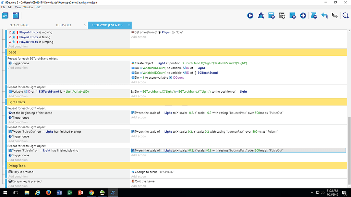Click the Redo arrow icon
This screenshot has width=351, height=197.
click(x=335, y=15)
